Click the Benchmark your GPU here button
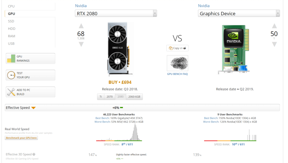The image size is (288, 163). coord(21,138)
